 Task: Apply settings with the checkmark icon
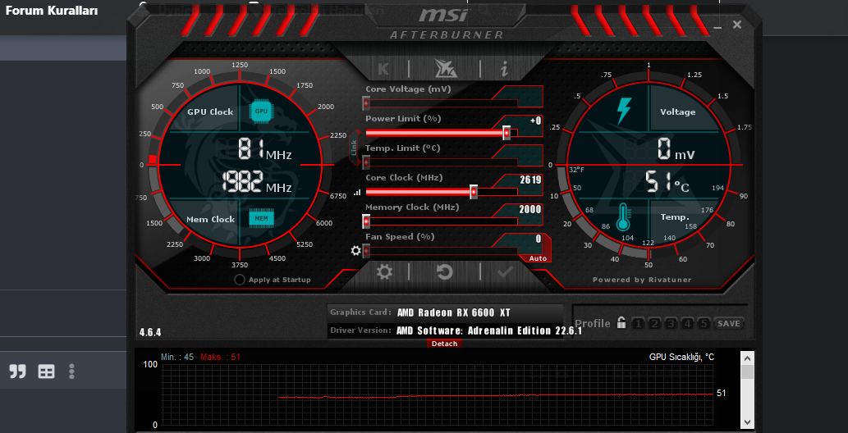point(505,271)
